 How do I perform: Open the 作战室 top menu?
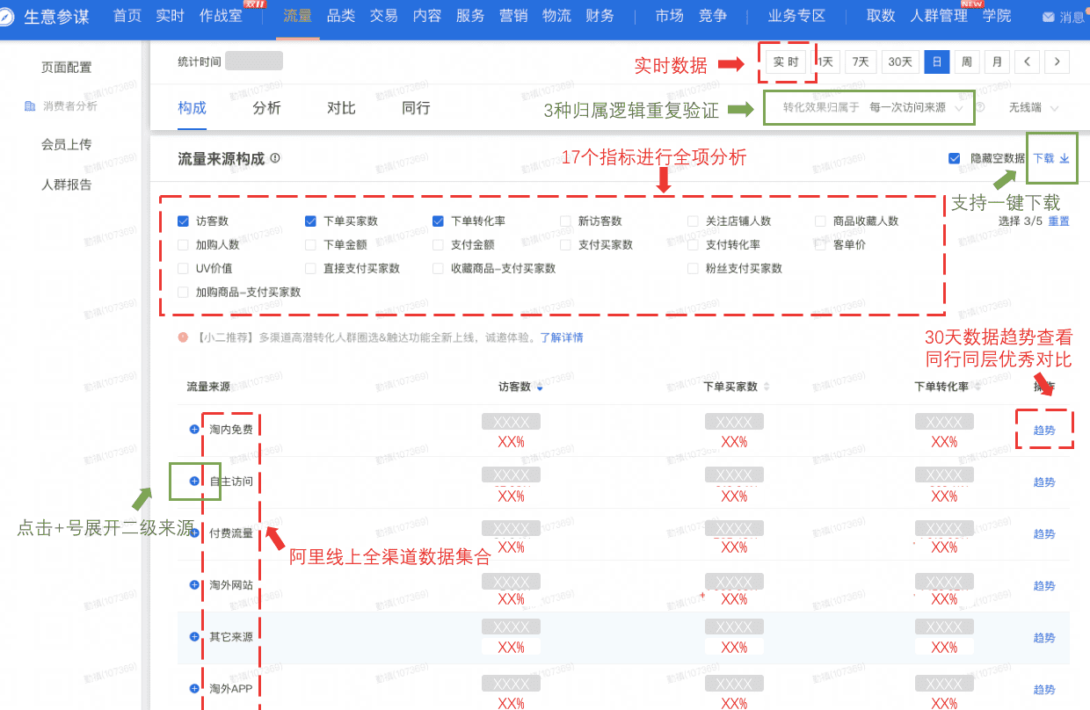pos(221,17)
